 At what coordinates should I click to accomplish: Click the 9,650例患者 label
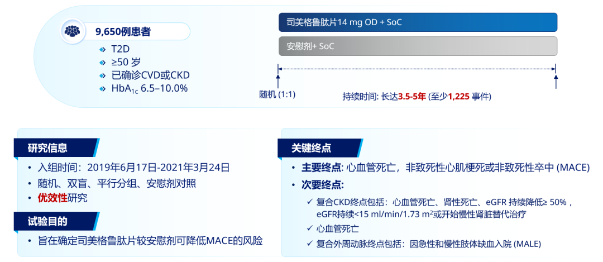coord(123,32)
